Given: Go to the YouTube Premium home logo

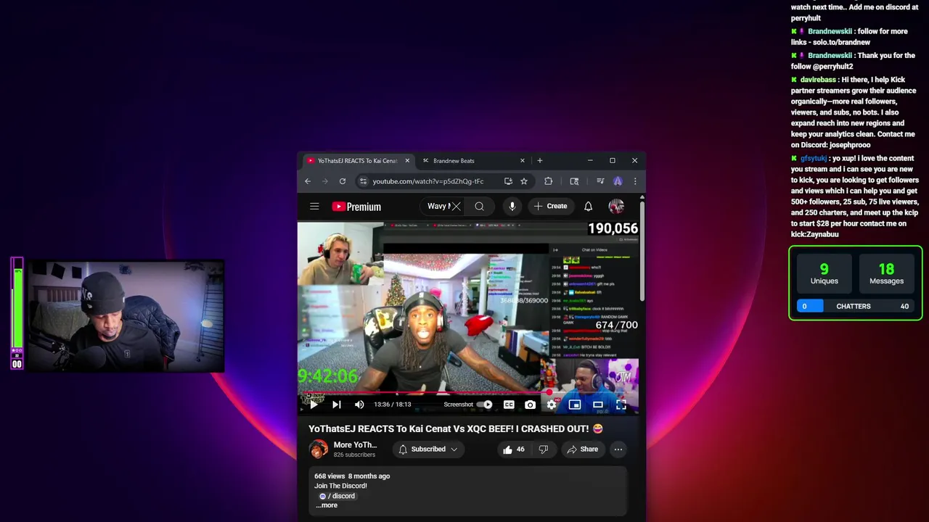Looking at the screenshot, I should point(356,207).
